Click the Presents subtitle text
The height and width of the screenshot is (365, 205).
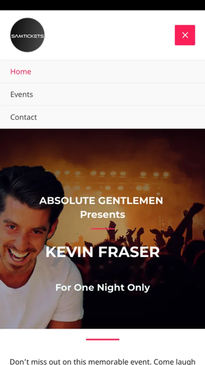[x=103, y=215]
